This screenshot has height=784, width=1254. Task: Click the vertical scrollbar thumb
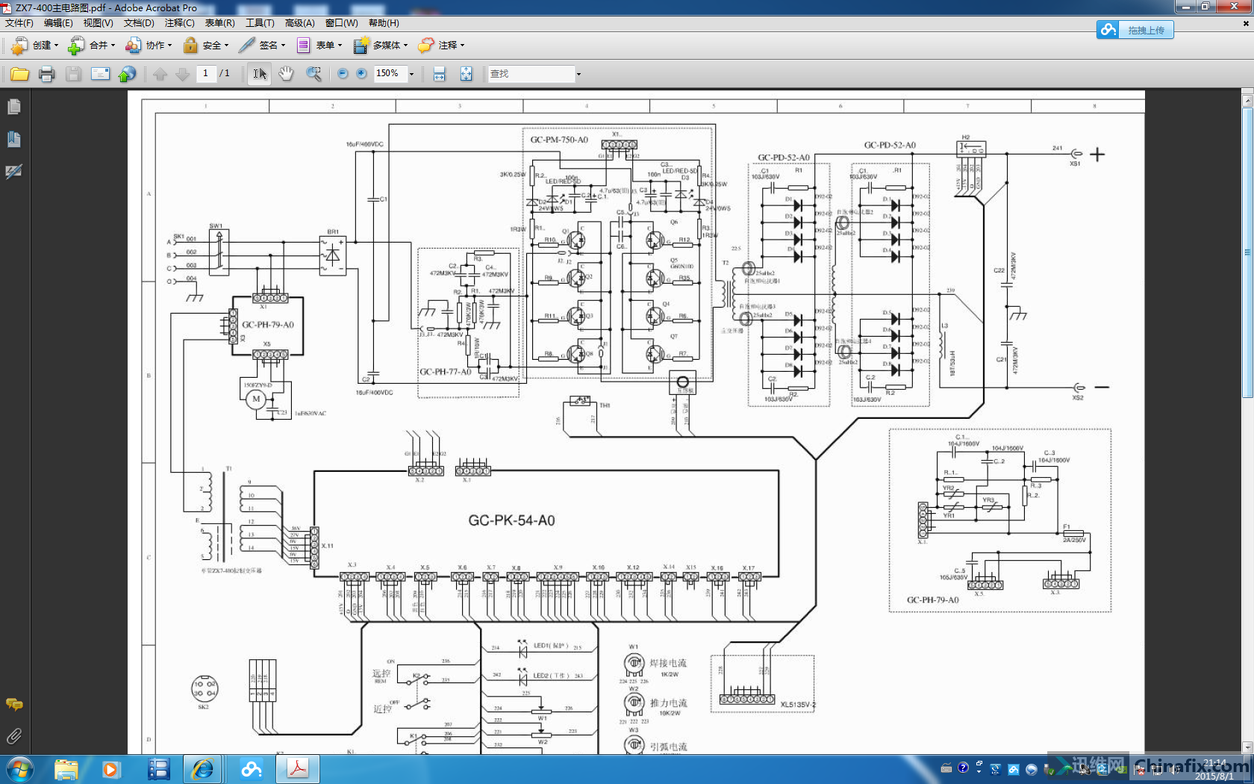coord(1247,252)
